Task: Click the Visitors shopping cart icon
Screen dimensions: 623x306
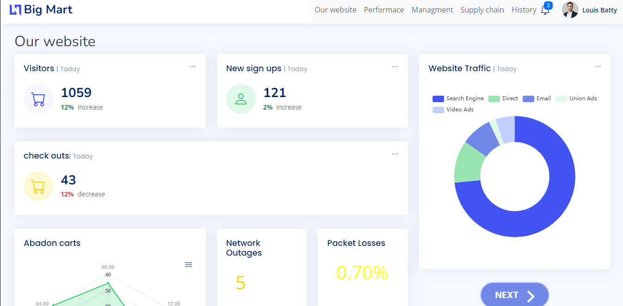Action: (x=38, y=99)
